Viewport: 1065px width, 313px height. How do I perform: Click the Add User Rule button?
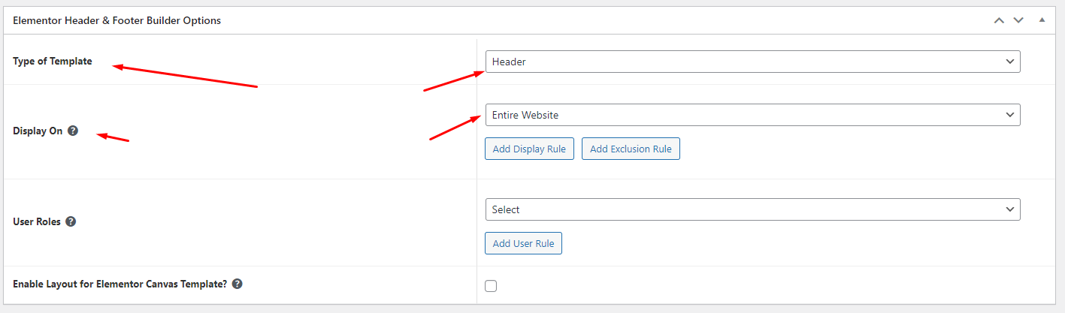pyautogui.click(x=523, y=243)
